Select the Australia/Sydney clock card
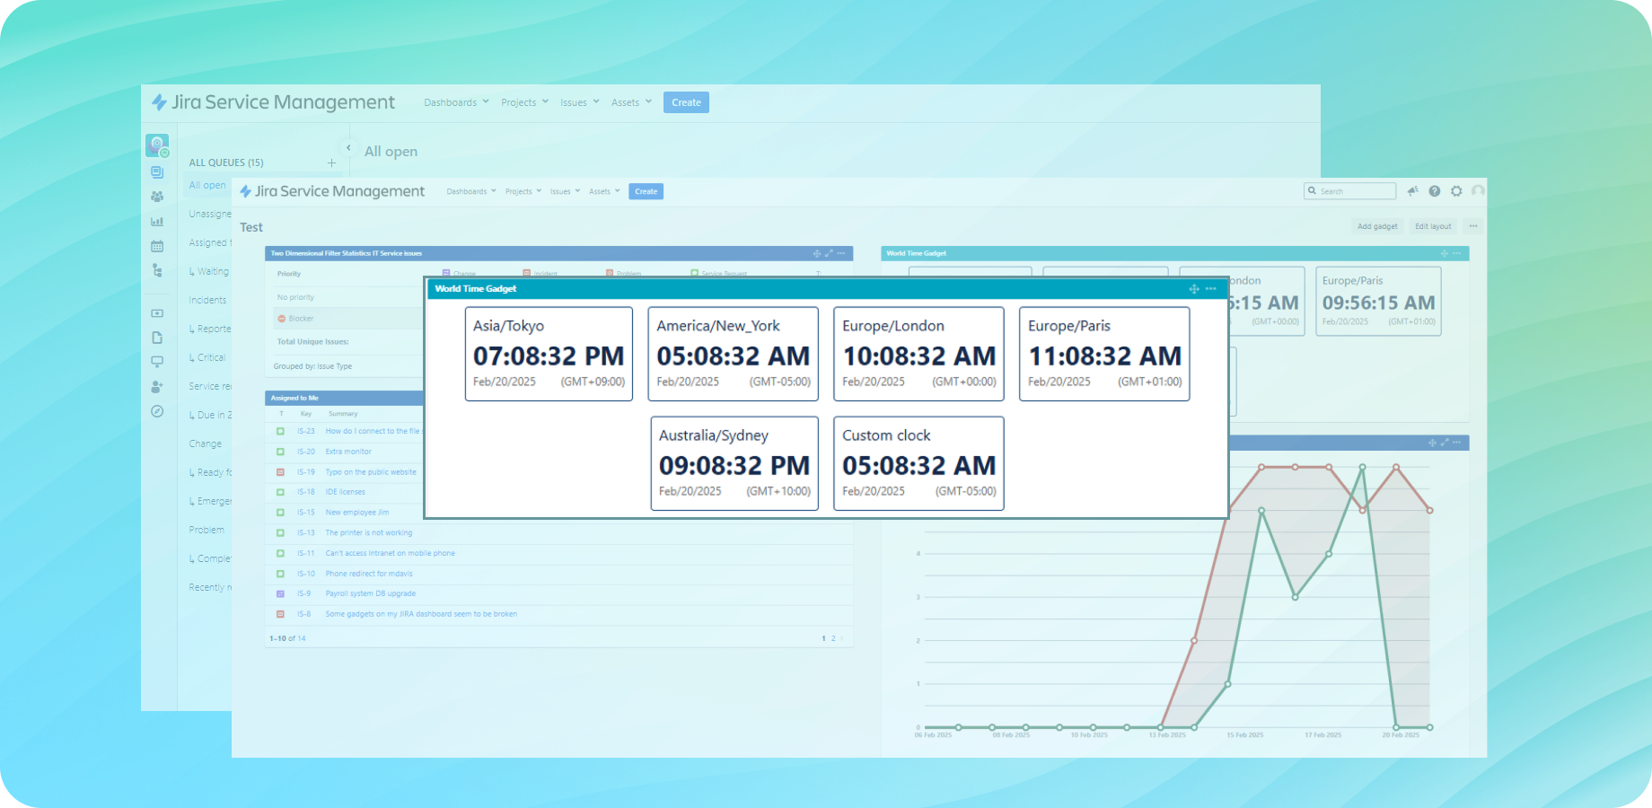The height and width of the screenshot is (808, 1652). coord(734,463)
